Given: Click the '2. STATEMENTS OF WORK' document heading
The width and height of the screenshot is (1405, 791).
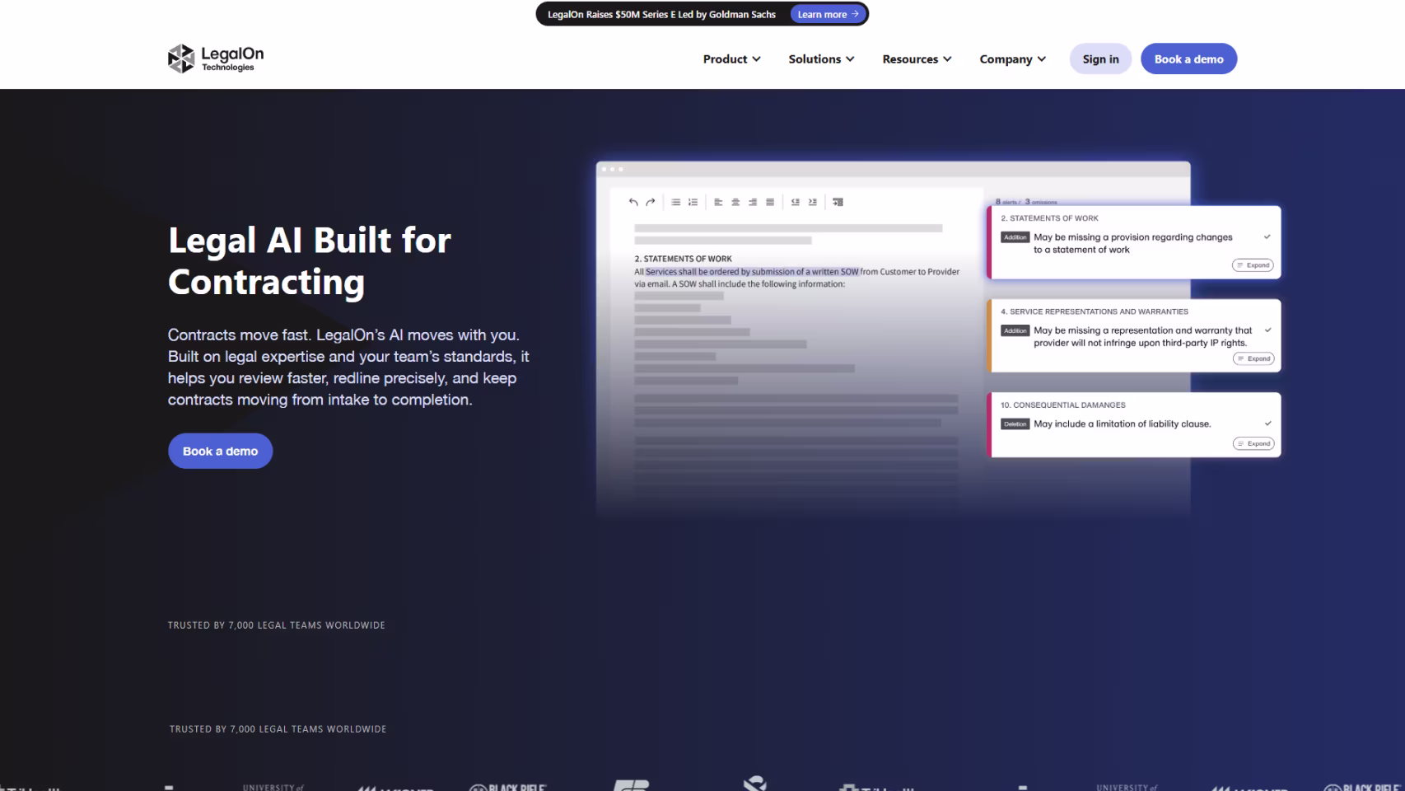Looking at the screenshot, I should click(683, 259).
